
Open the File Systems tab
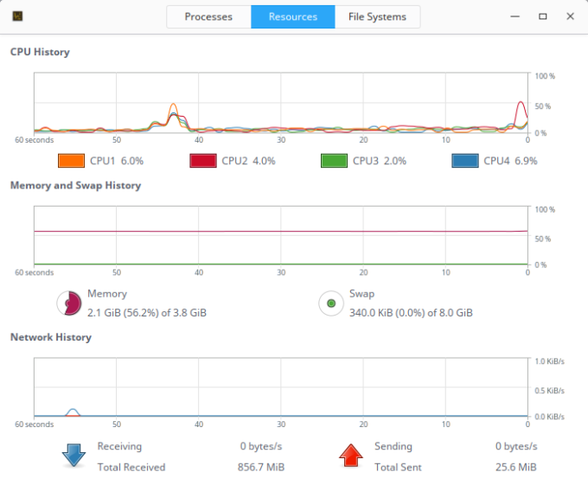(x=377, y=17)
